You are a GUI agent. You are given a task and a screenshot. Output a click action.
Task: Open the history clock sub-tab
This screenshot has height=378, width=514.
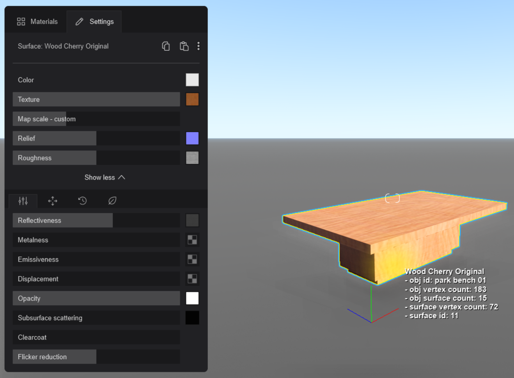click(83, 201)
